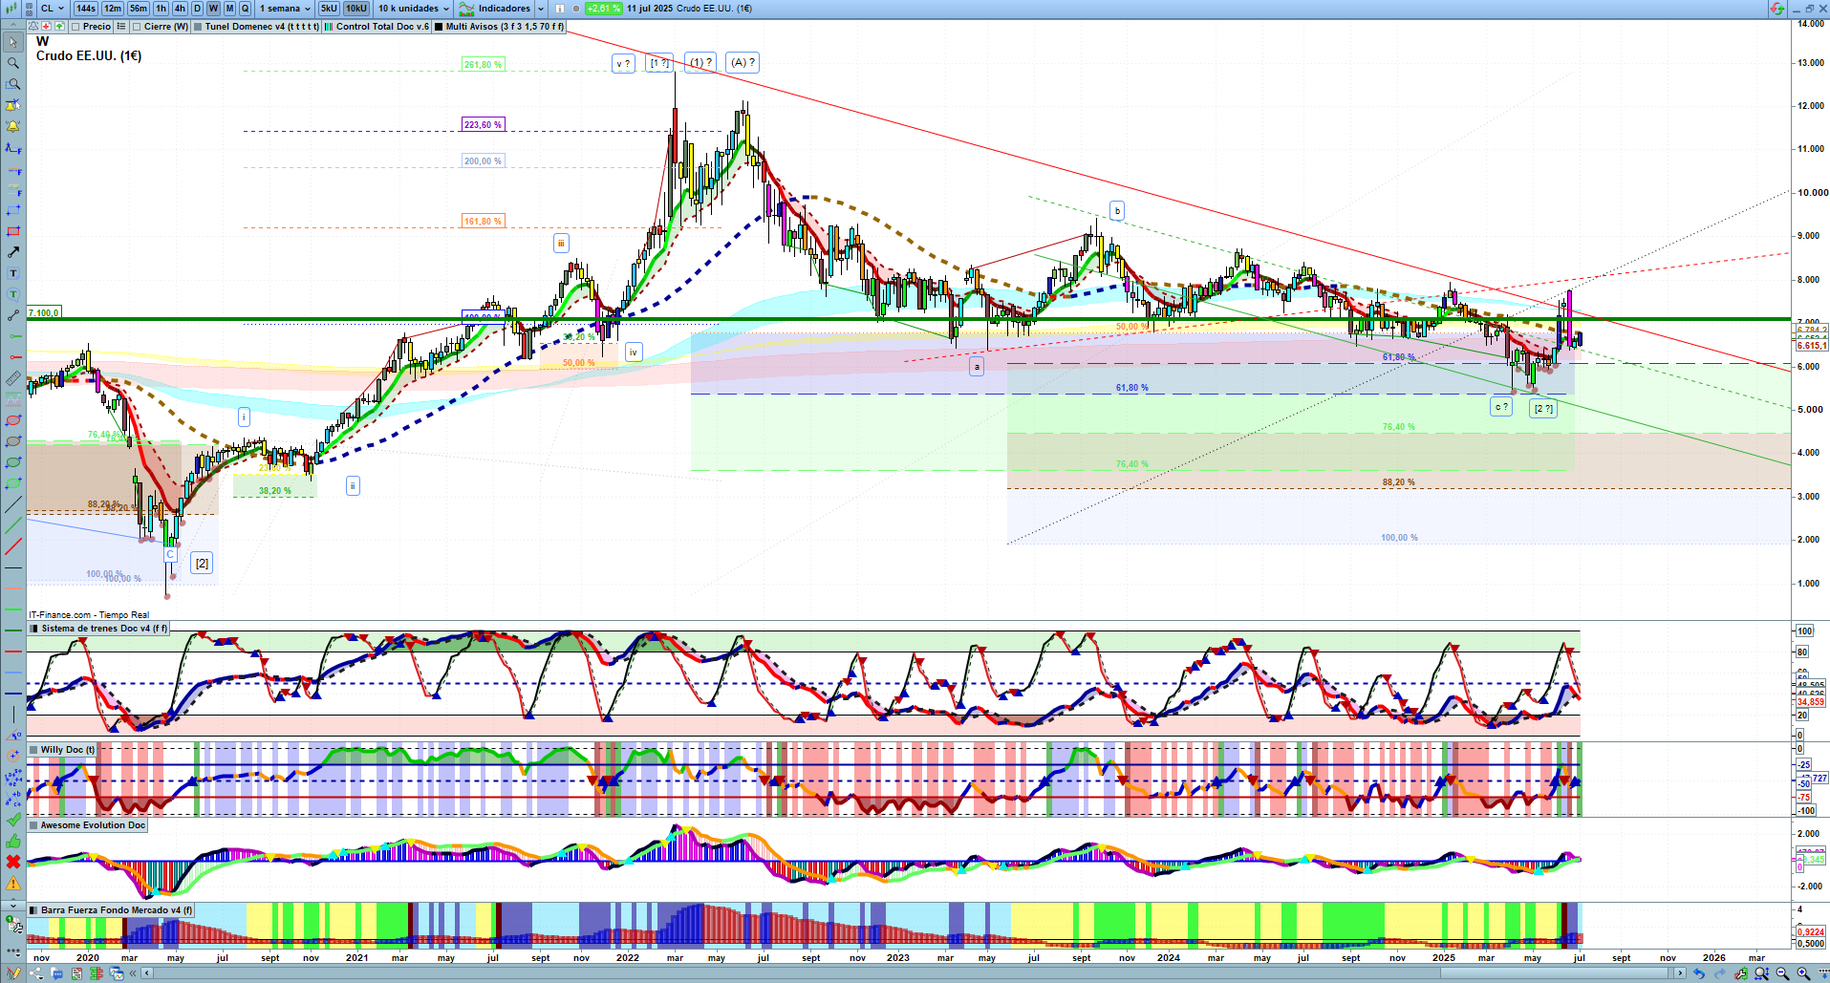1830x983 pixels.
Task: Click the scrollbar left arrow button
Action: click(146, 973)
